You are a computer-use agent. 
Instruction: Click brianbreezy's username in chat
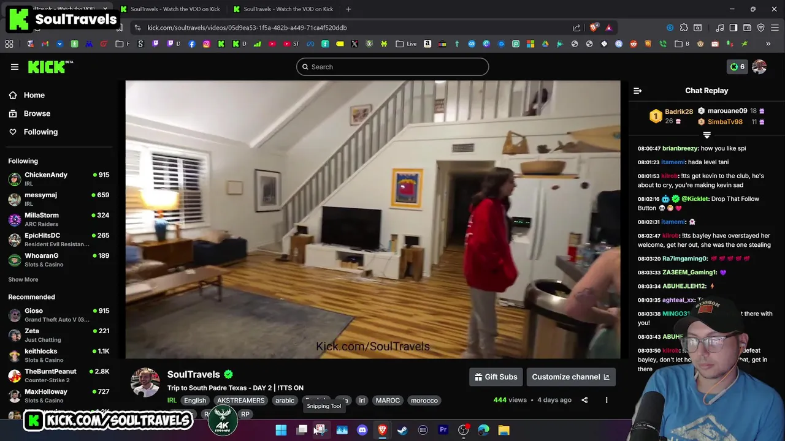tap(680, 148)
